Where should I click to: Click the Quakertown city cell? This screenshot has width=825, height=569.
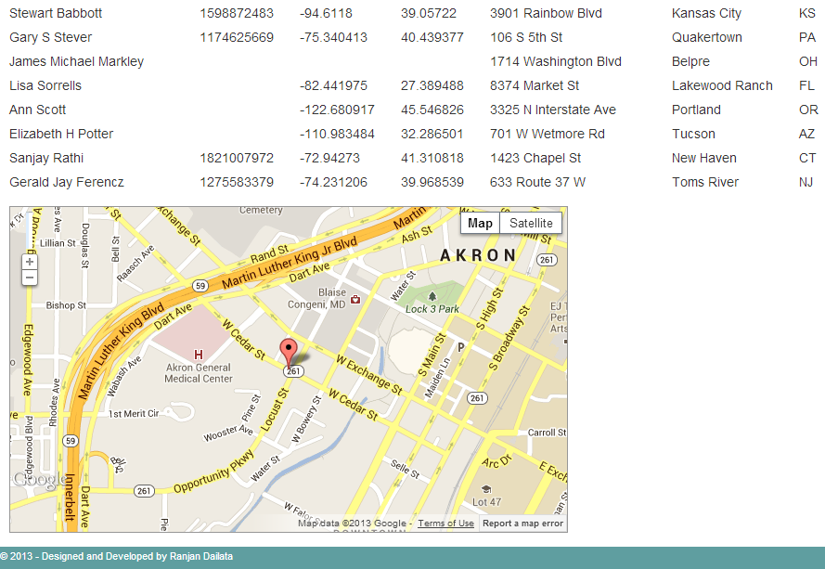pyautogui.click(x=707, y=37)
